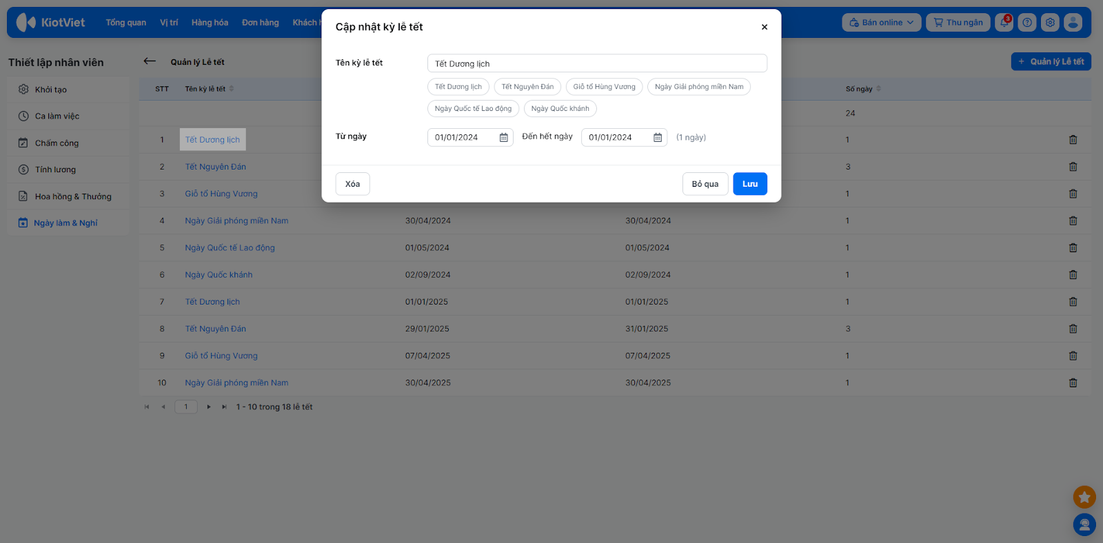1103x543 pixels.
Task: Click the Bỏ qua button
Action: 705,184
